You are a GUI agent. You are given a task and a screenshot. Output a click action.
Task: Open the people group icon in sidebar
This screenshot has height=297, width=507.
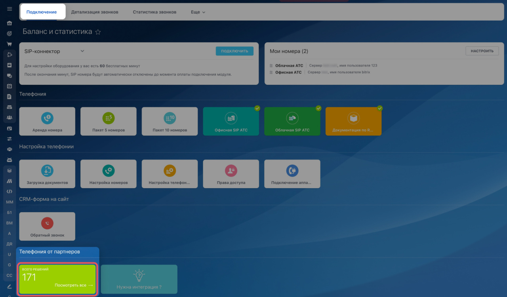click(x=10, y=118)
